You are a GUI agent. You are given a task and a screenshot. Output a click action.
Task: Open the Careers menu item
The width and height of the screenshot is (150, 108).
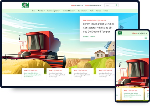(x=98, y=11)
